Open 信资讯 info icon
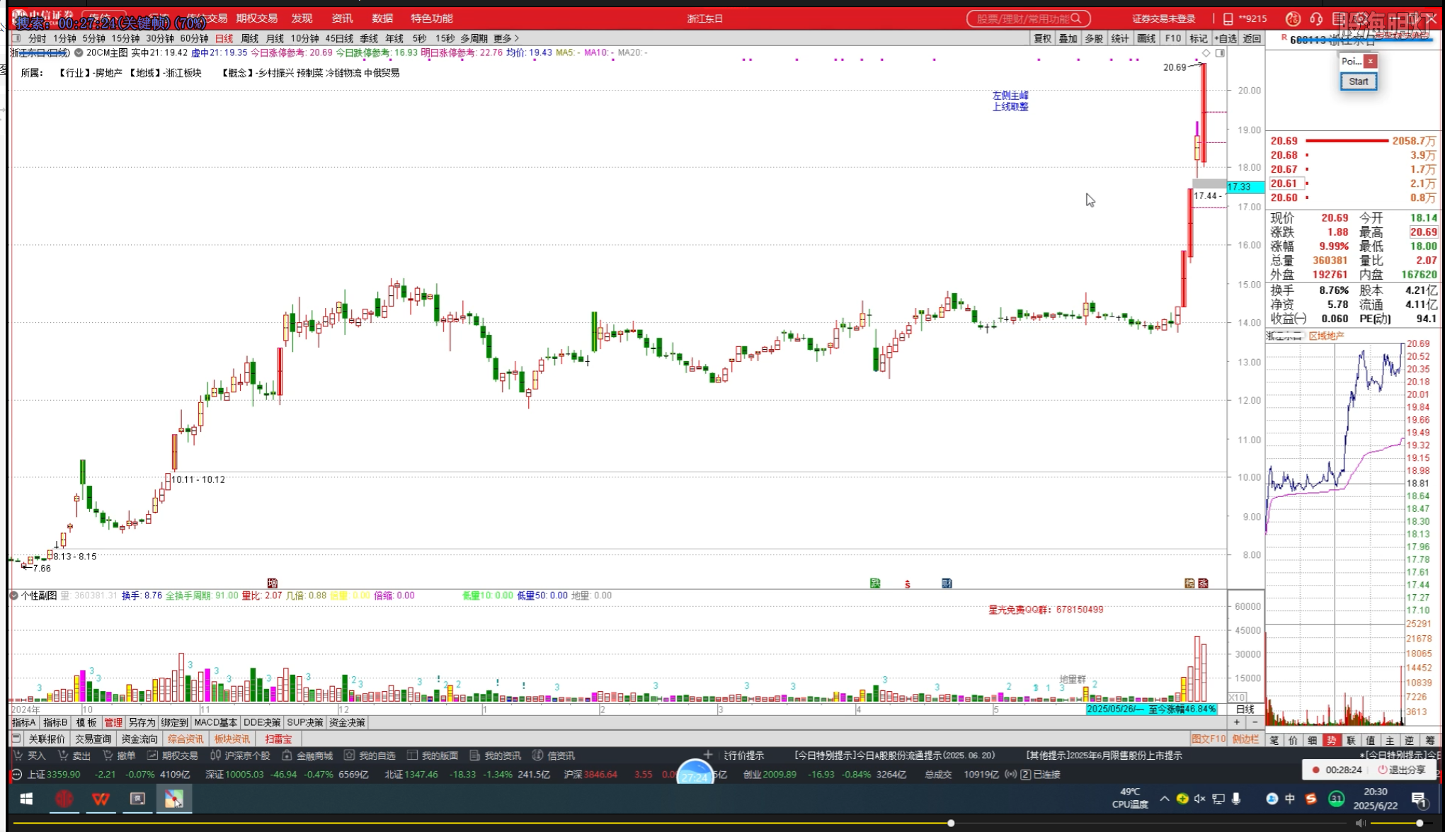Viewport: 1445px width, 832px height. point(537,756)
